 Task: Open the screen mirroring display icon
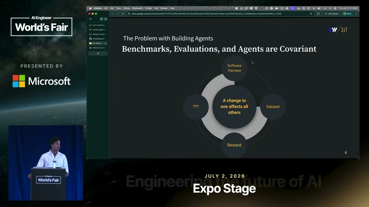coord(308,8)
